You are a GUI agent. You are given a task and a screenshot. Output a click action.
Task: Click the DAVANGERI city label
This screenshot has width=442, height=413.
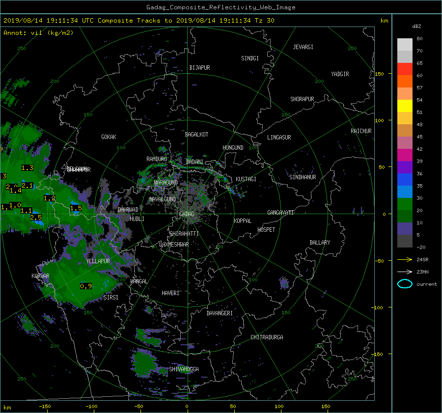pos(220,313)
